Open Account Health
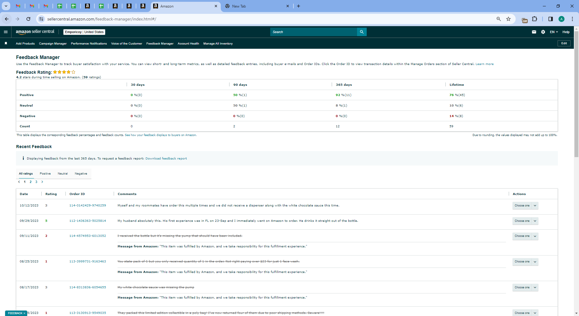Image resolution: width=579 pixels, height=316 pixels. [x=188, y=44]
